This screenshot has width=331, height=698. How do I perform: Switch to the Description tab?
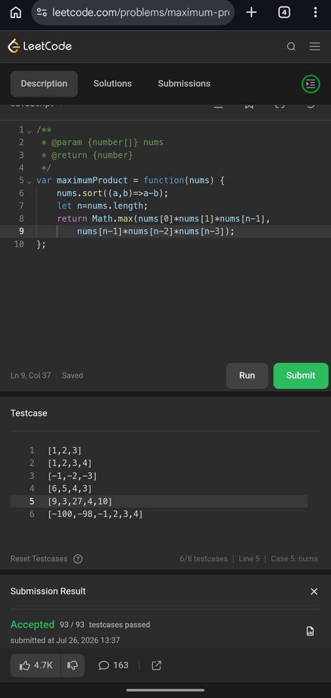pos(44,84)
